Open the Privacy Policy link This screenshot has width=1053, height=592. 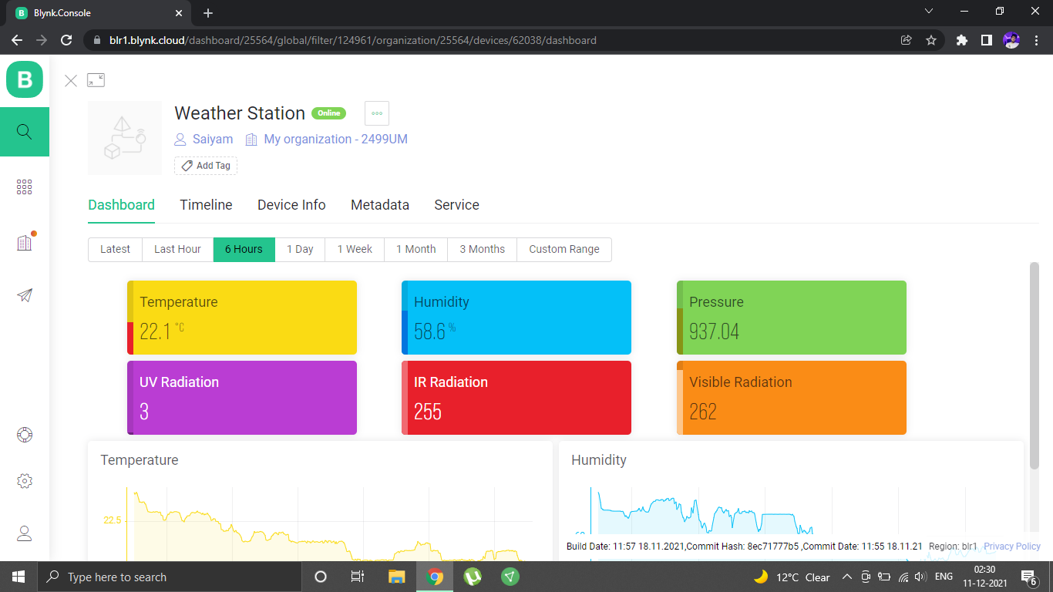click(1011, 546)
